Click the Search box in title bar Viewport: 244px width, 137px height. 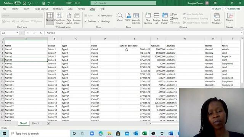click(x=124, y=3)
